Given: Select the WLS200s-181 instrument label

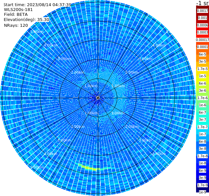Looking at the screenshot, I should pyautogui.click(x=18, y=10).
